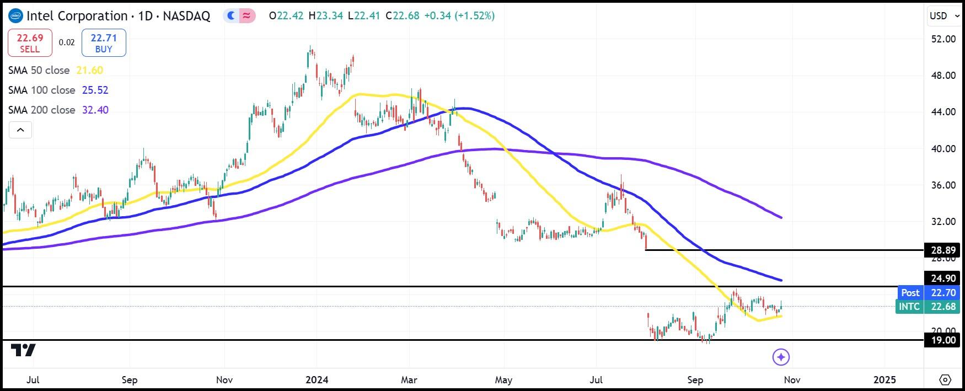
Task: Click the TradingView logo
Action: tap(23, 350)
